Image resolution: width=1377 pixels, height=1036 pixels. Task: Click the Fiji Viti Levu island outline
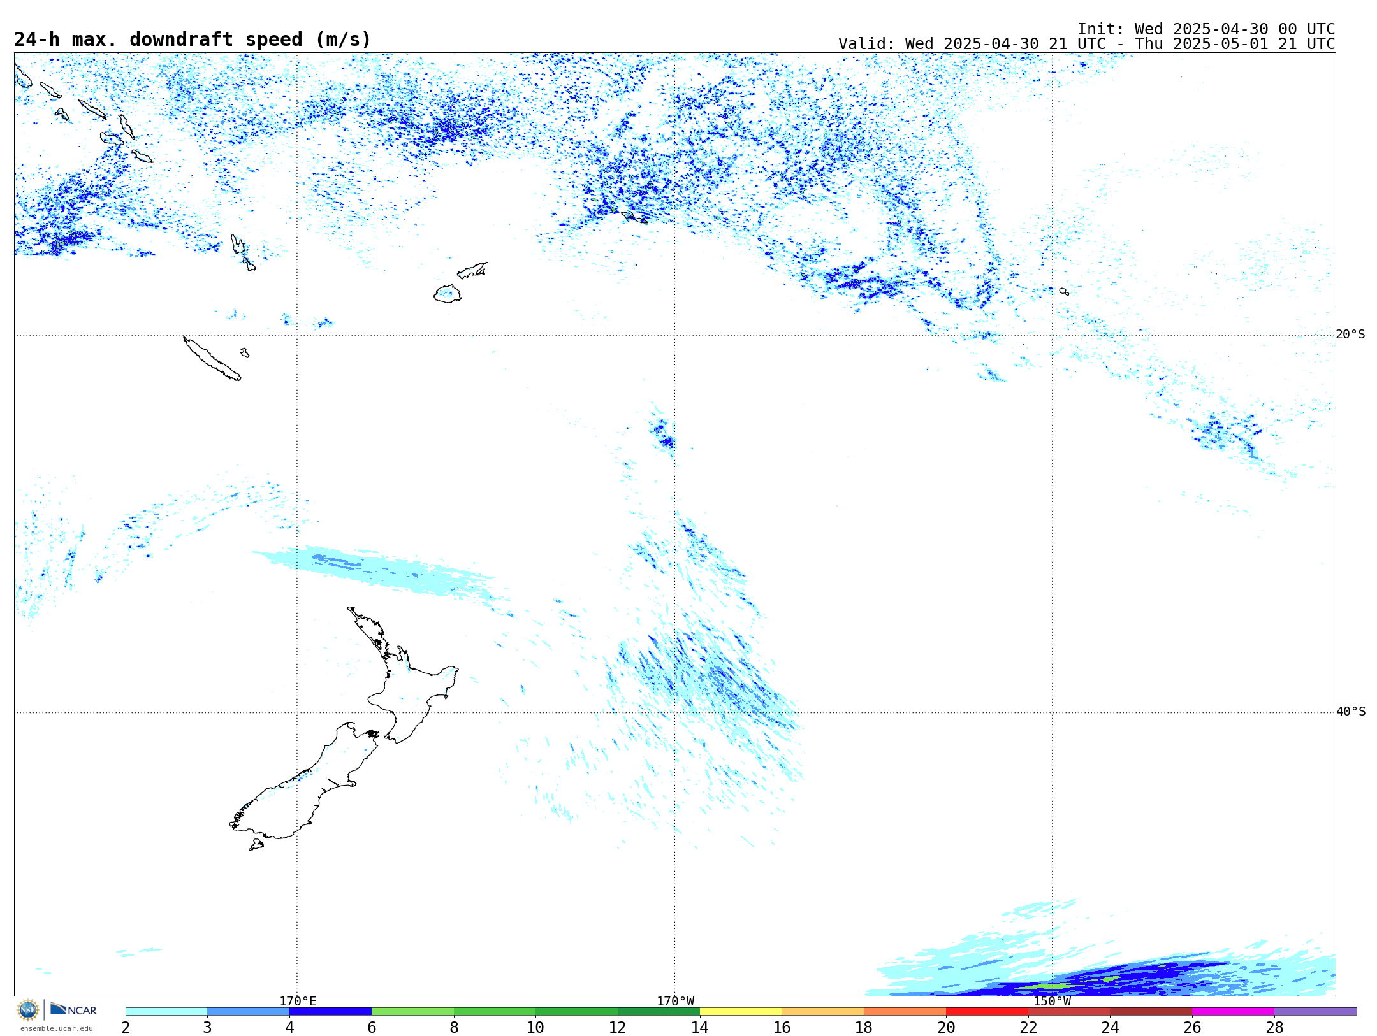point(448,294)
